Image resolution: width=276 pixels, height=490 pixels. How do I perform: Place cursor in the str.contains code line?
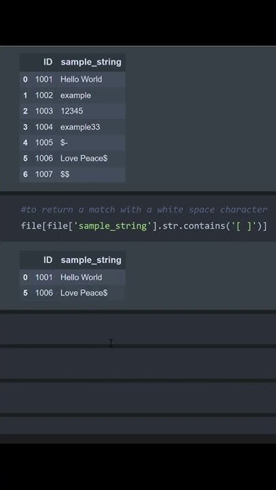(x=144, y=226)
